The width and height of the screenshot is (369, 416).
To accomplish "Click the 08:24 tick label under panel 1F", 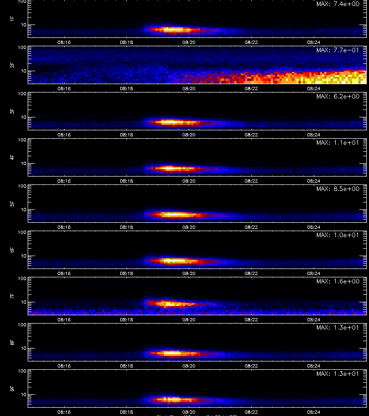I will pos(314,42).
